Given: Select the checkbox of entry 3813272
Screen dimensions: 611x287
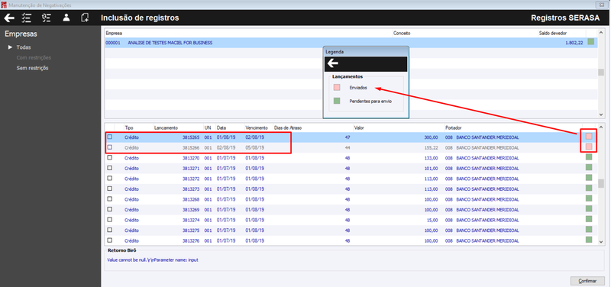Looking at the screenshot, I should [109, 179].
